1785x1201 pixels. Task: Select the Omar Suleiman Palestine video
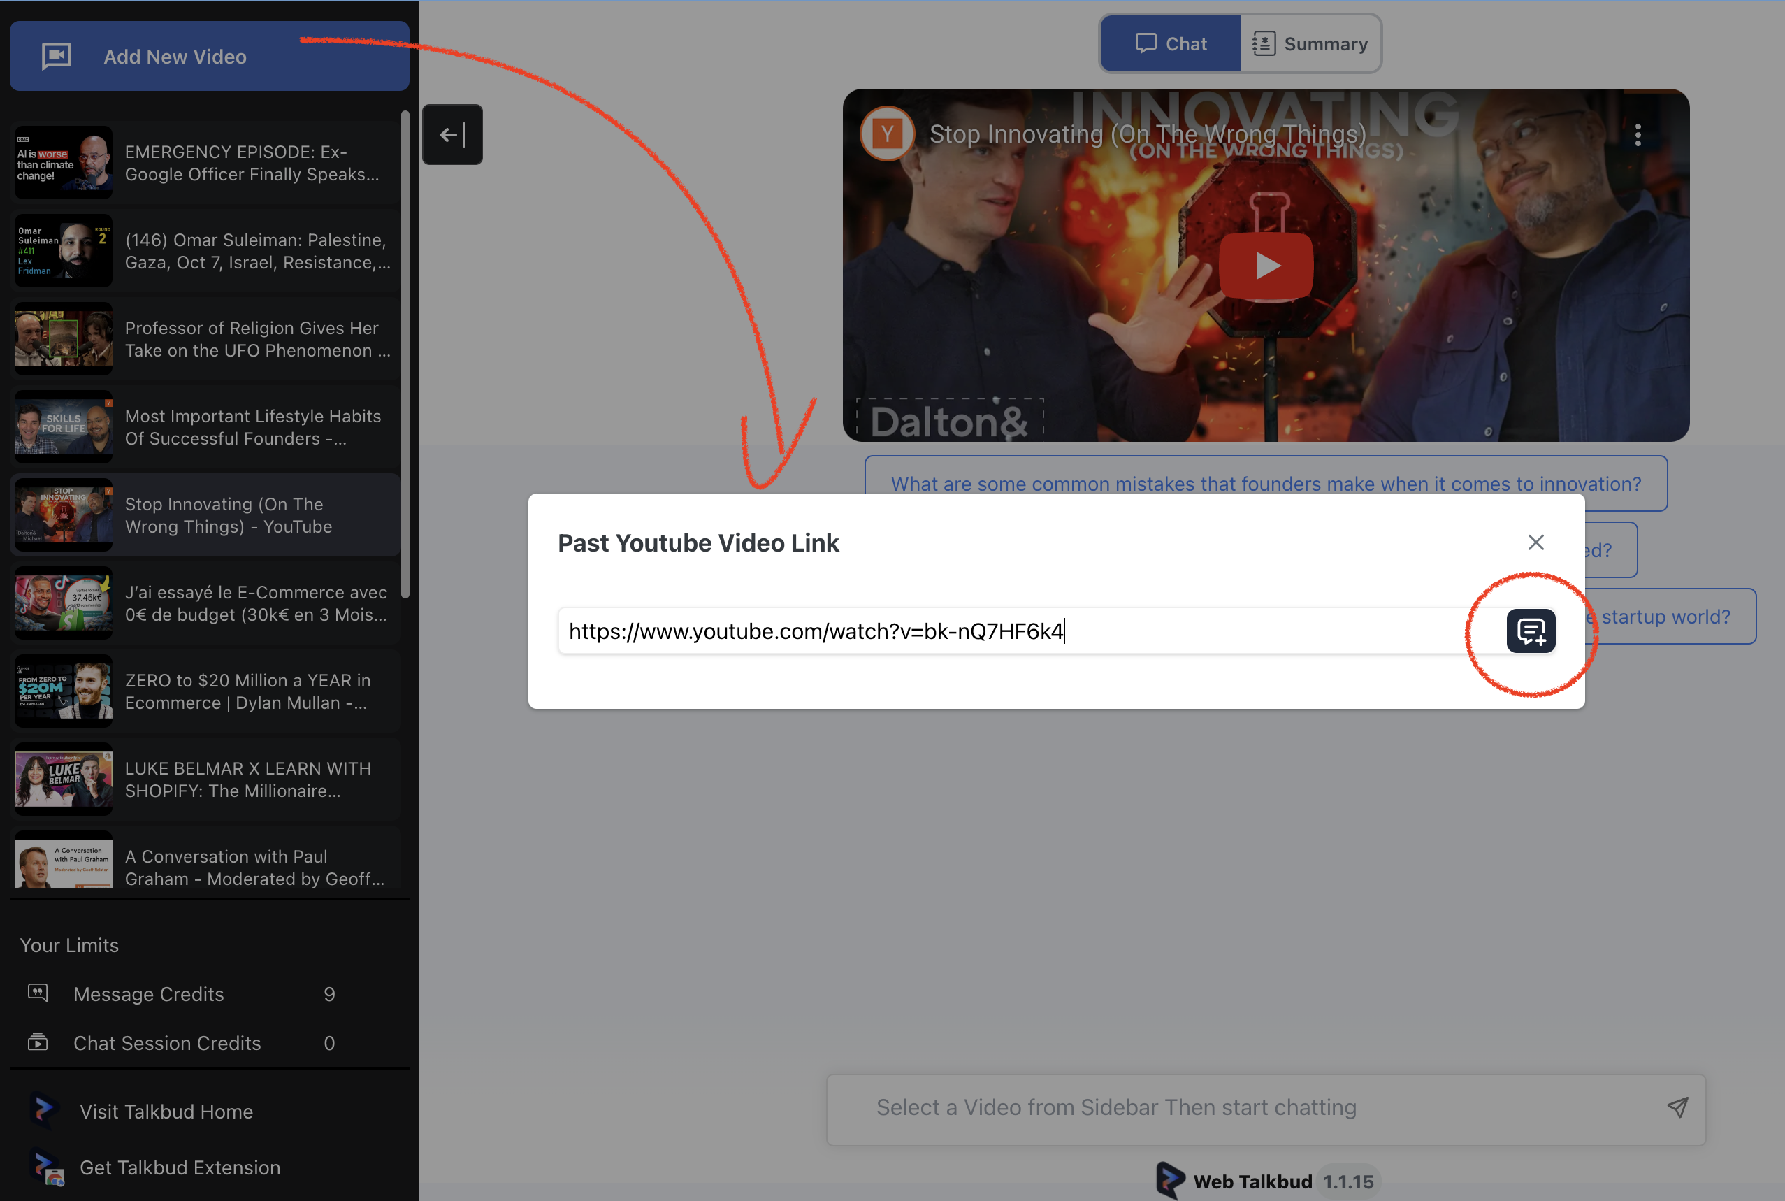pos(206,251)
